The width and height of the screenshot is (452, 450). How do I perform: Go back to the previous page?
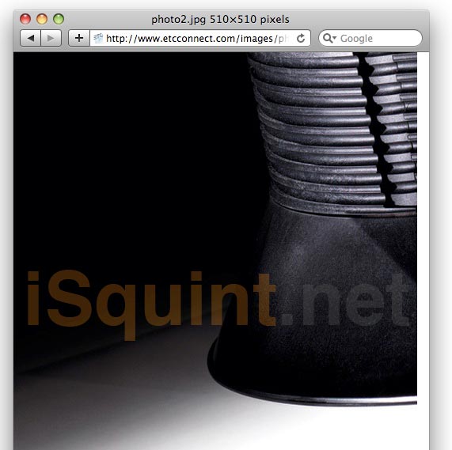[31, 38]
